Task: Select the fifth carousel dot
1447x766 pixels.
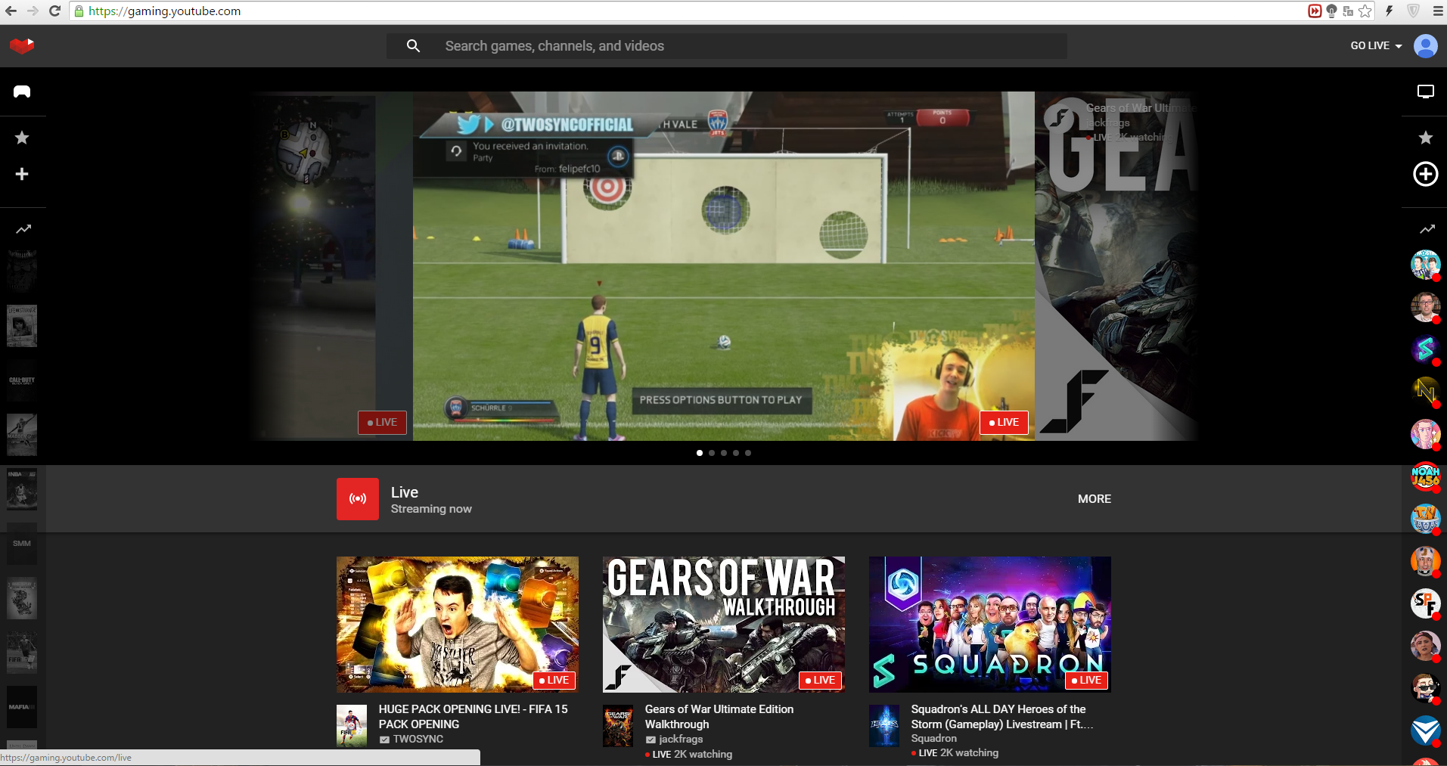Action: point(748,453)
